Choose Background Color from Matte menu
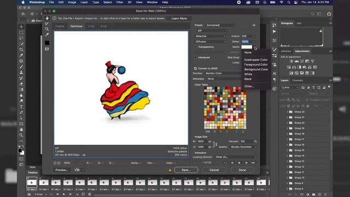This screenshot has height=197, width=350. point(256,69)
